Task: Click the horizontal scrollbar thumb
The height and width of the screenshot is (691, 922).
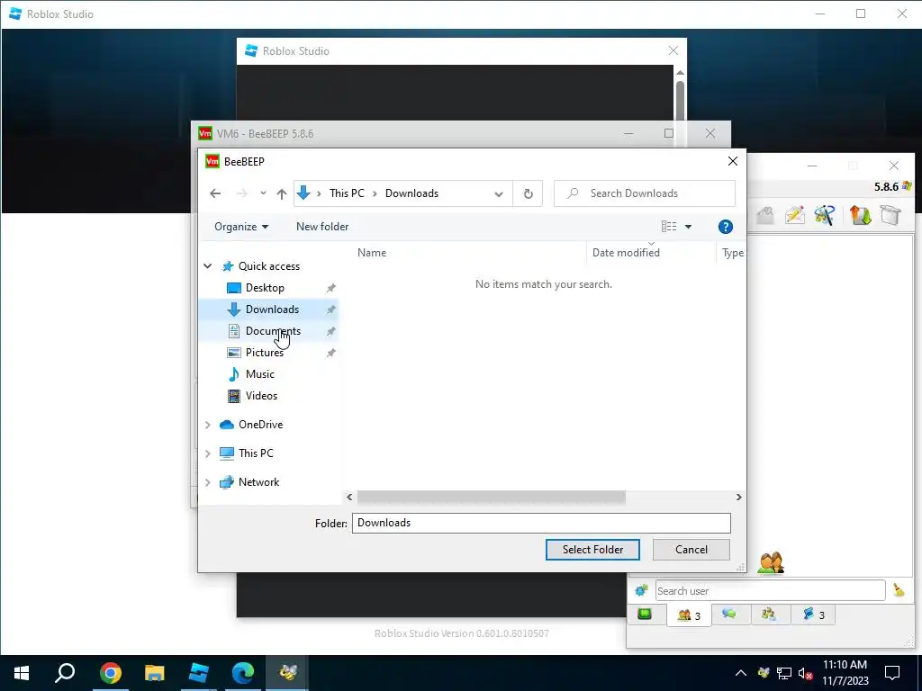Action: tap(491, 497)
